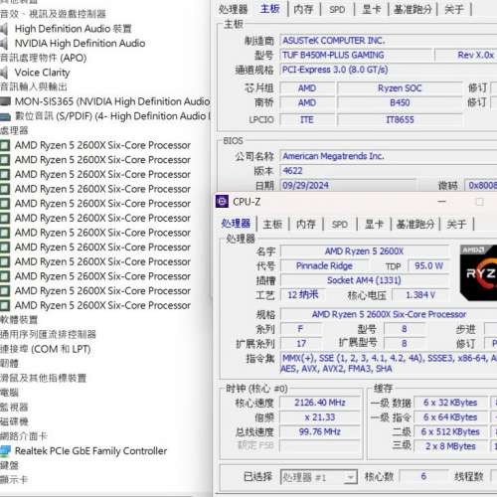Click the 核心数 value 6 field
The height and width of the screenshot is (497, 497).
pyautogui.click(x=423, y=477)
